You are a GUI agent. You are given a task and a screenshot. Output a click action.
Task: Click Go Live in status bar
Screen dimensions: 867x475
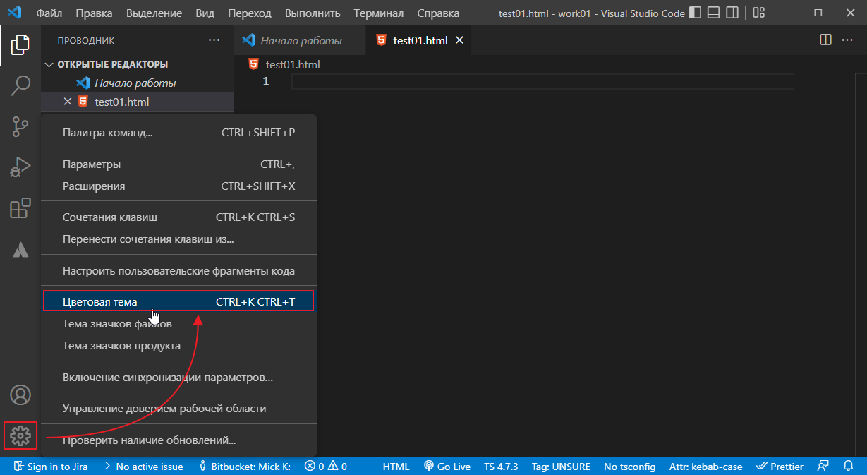pos(447,467)
